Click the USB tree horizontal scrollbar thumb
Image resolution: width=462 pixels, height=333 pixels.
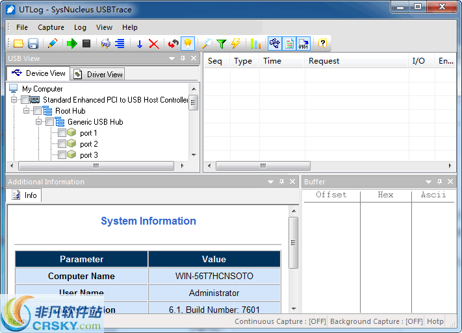[96, 166]
